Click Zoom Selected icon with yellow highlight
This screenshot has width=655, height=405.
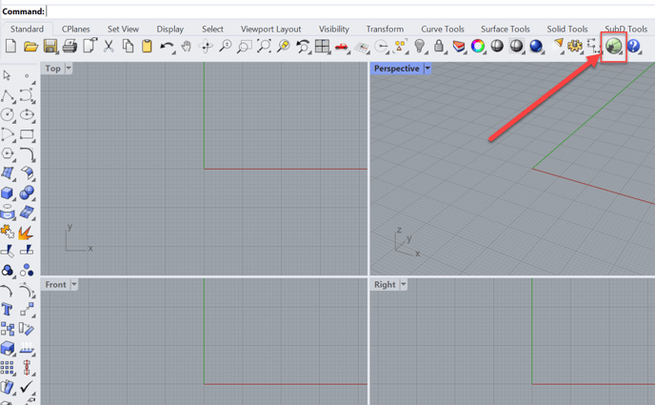[x=284, y=46]
